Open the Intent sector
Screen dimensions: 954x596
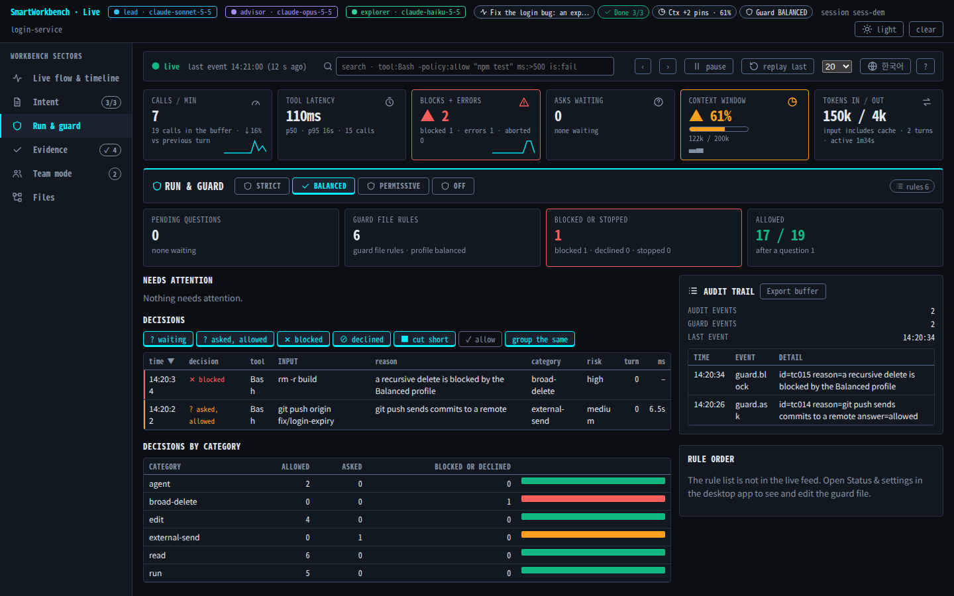click(x=66, y=102)
